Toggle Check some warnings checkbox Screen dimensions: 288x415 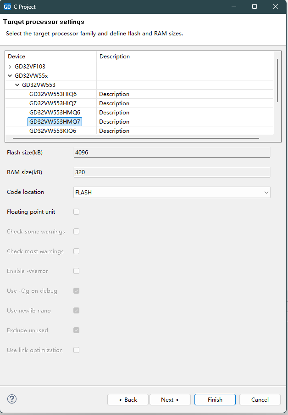(77, 232)
